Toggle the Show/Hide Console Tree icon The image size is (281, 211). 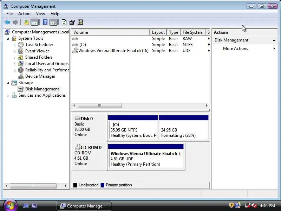click(x=34, y=22)
